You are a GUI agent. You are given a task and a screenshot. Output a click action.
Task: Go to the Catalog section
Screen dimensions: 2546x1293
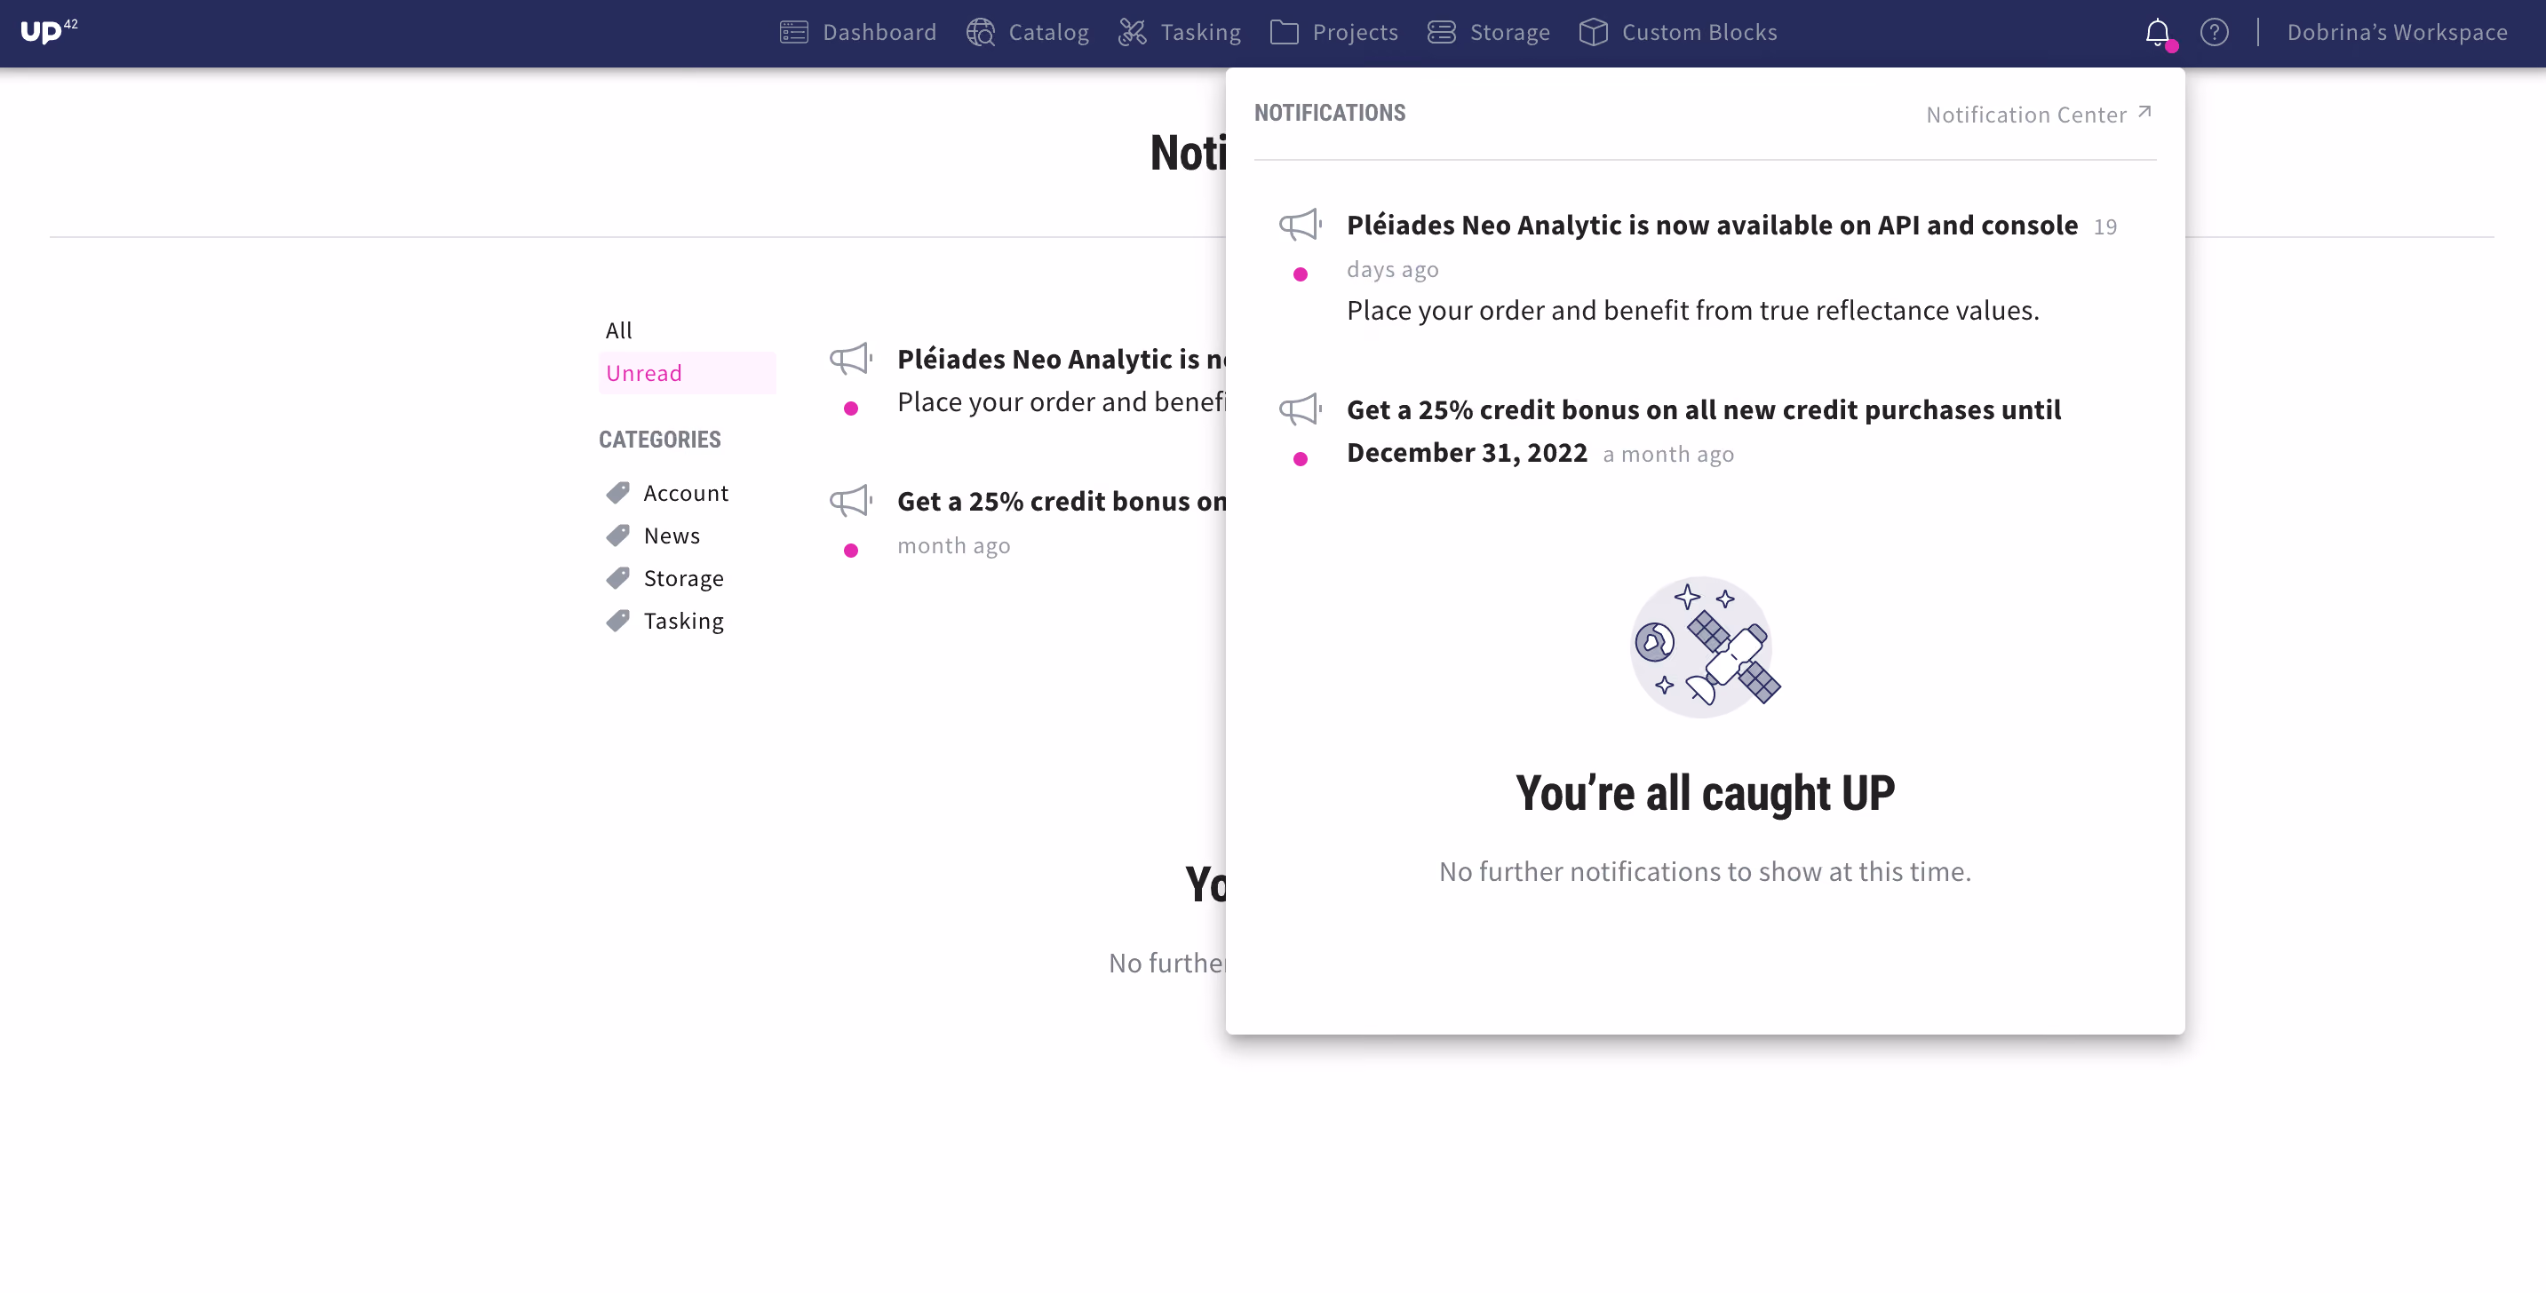(1028, 33)
